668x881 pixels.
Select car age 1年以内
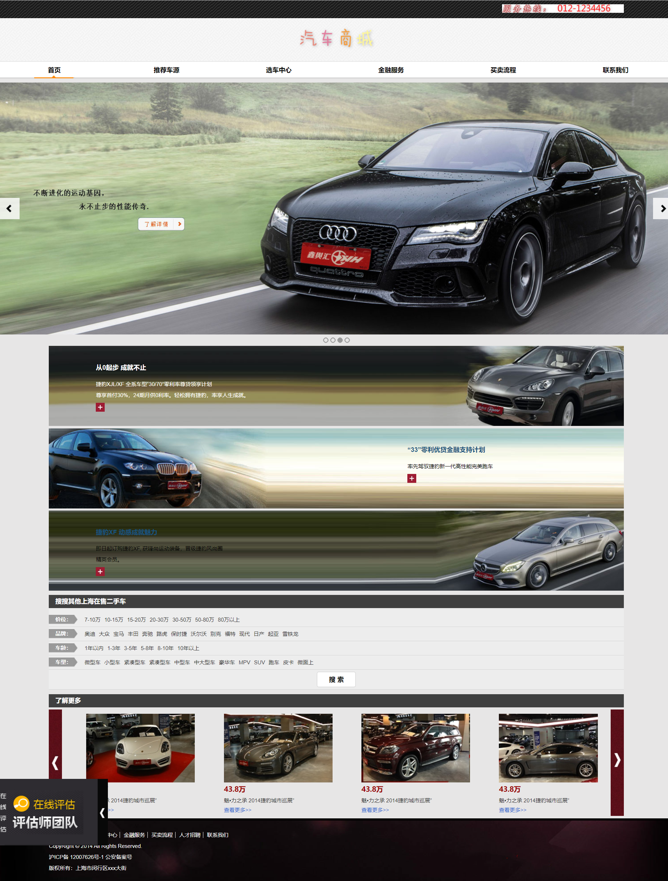tap(94, 648)
